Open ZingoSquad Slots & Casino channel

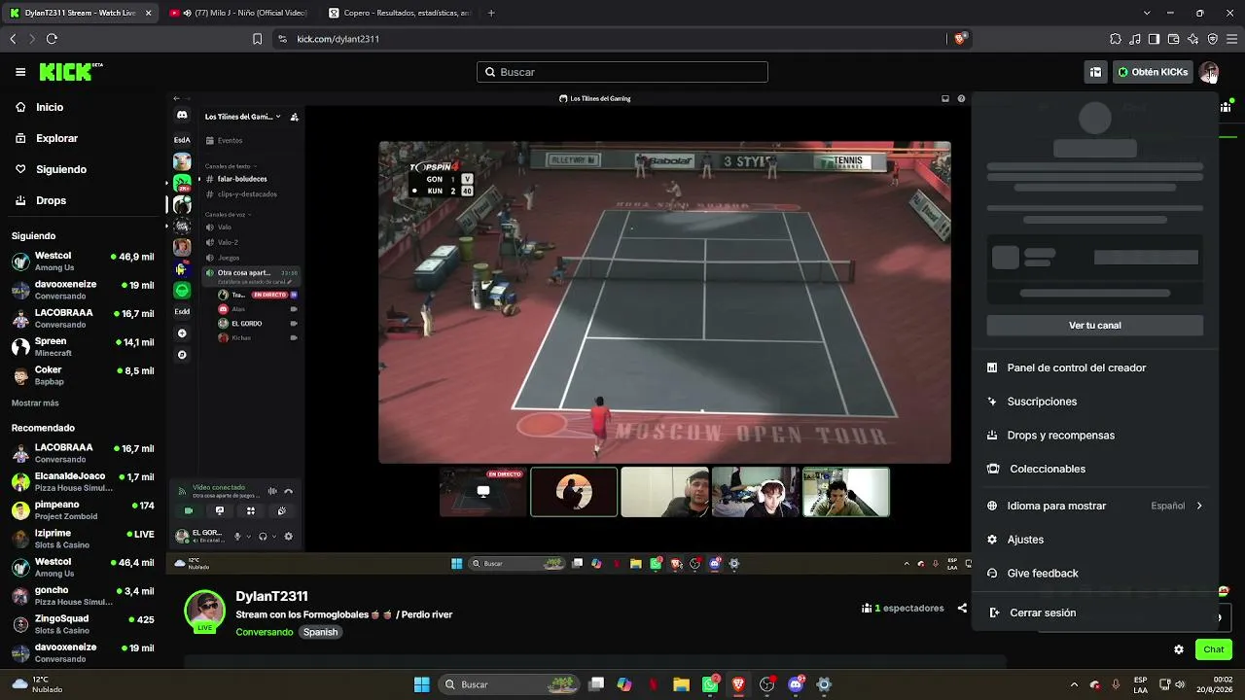[83, 624]
